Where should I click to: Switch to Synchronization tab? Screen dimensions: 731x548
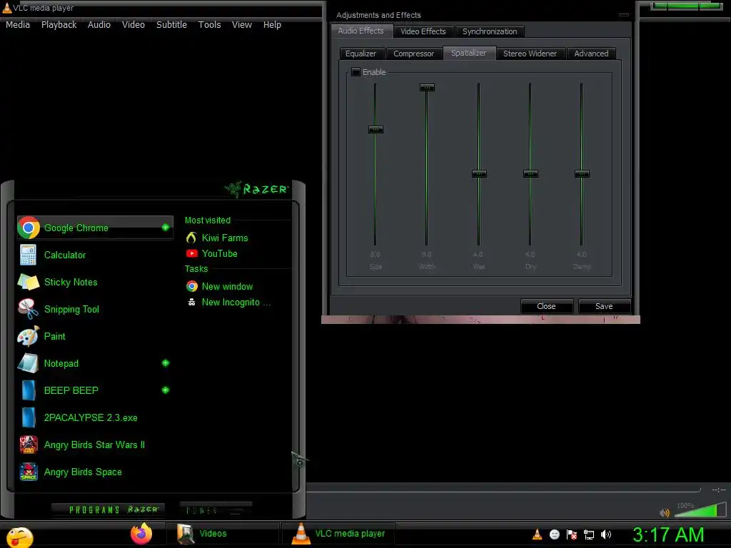(x=490, y=31)
